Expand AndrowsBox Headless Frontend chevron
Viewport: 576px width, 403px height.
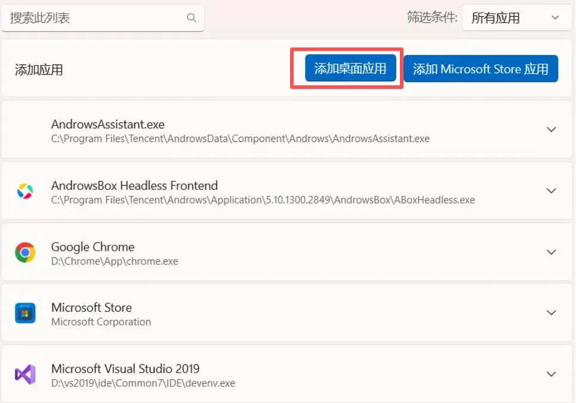551,191
